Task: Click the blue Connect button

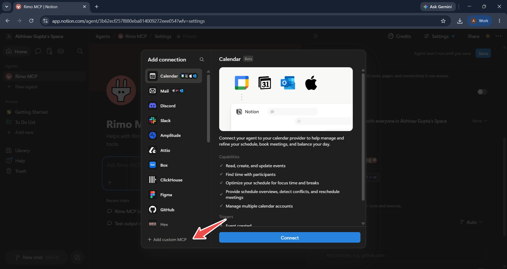Action: [290, 237]
